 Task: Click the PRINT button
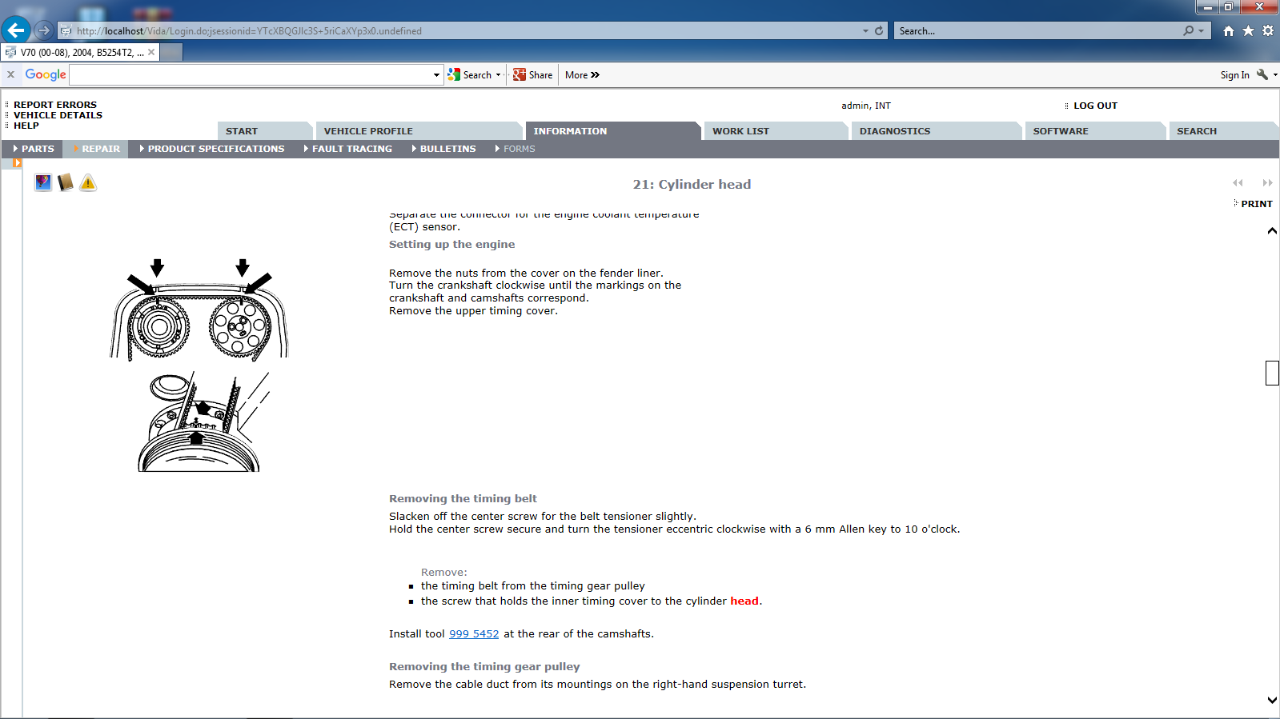1256,204
